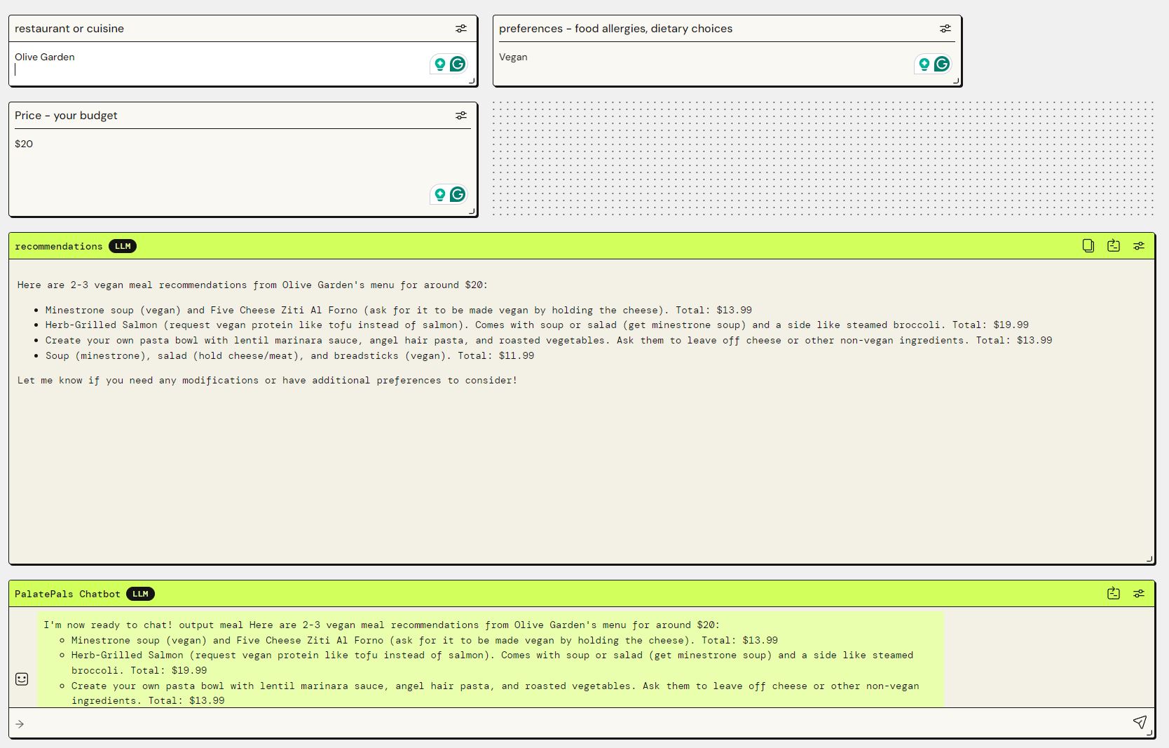Open settings for the Price budget block
The width and height of the screenshot is (1169, 748).
(x=460, y=116)
